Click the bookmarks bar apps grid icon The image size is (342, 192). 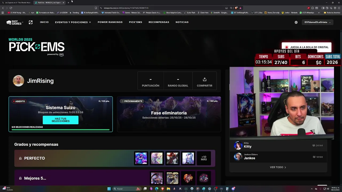click(3, 13)
